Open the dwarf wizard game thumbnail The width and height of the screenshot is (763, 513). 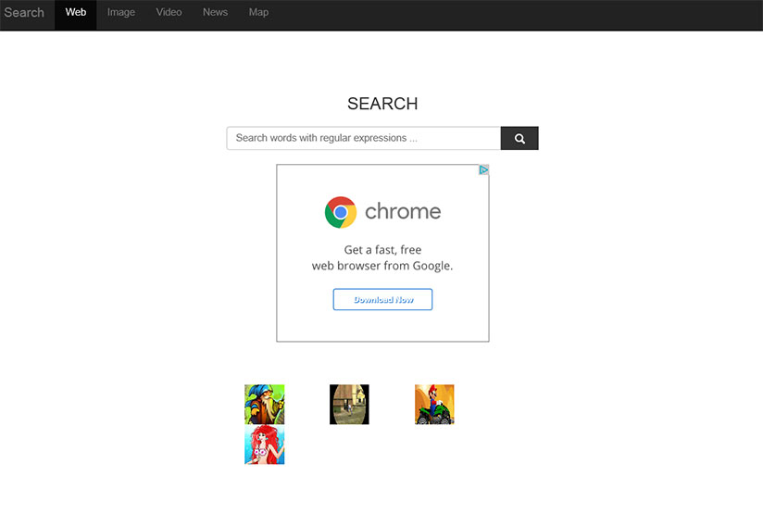coord(264,405)
